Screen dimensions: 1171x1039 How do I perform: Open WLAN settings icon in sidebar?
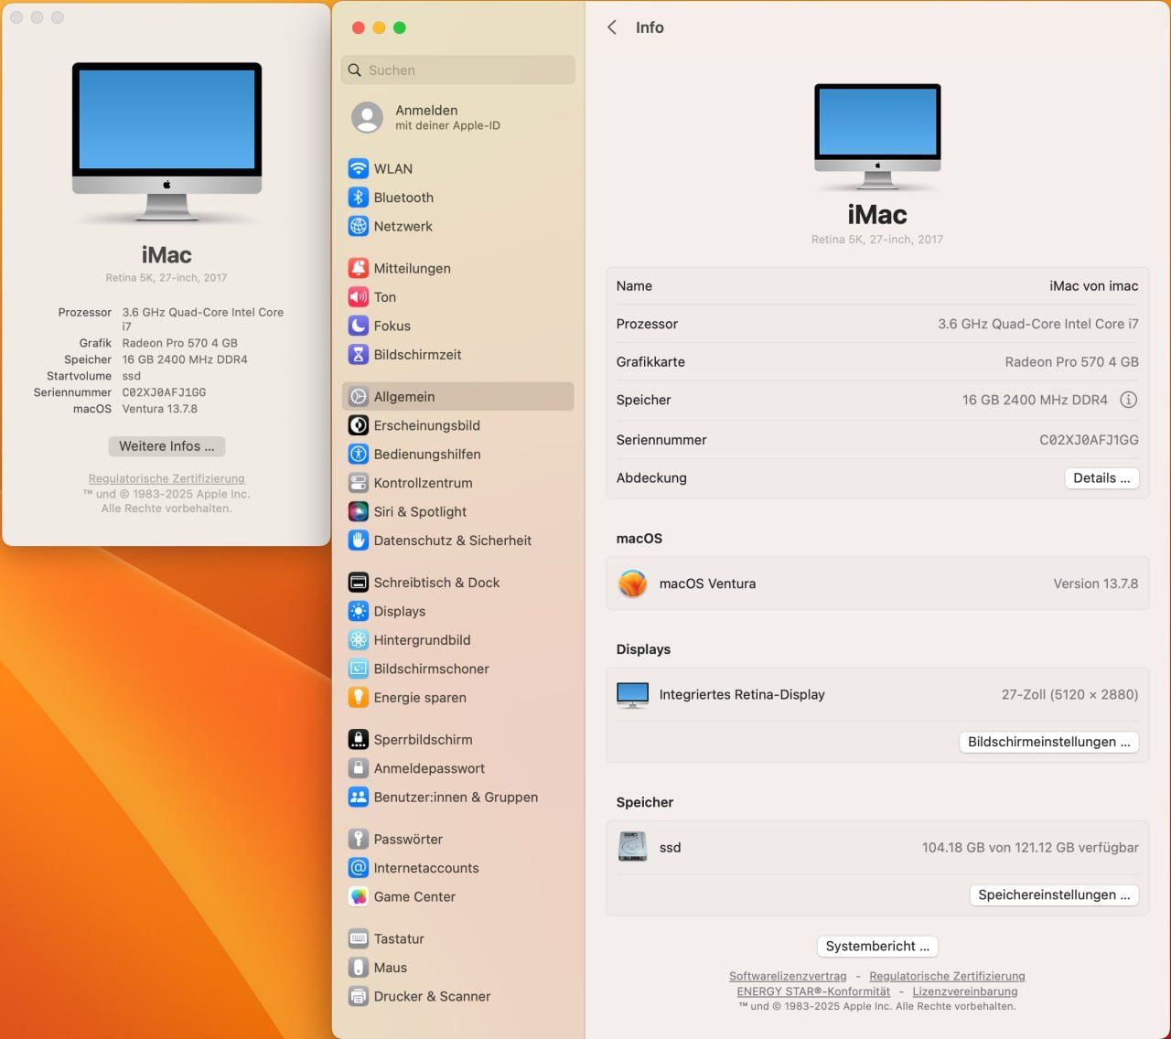click(358, 168)
